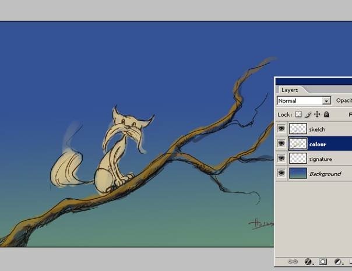
Task: Click the link layers icon
Action: coord(294,262)
